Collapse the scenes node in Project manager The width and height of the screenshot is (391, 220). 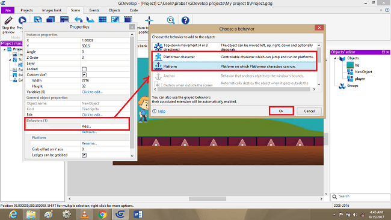[10, 60]
